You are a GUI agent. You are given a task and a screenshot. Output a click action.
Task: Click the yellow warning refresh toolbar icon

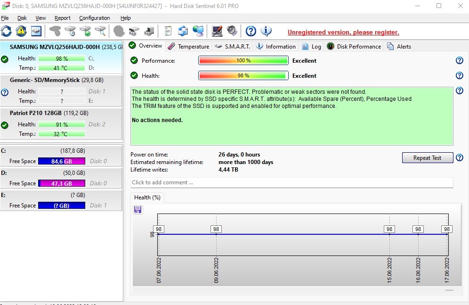21,31
